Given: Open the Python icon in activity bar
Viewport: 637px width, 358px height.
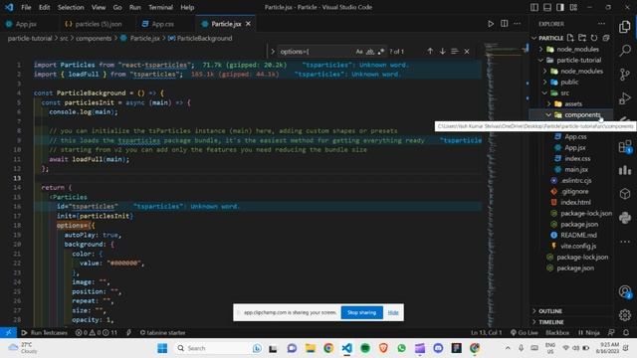Looking at the screenshot, I should 625,218.
